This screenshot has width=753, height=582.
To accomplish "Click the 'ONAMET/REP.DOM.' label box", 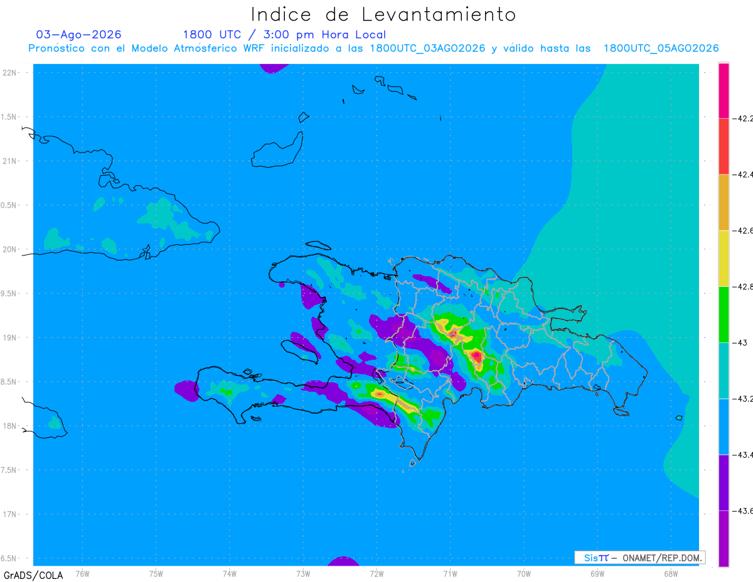I will 640,558.
